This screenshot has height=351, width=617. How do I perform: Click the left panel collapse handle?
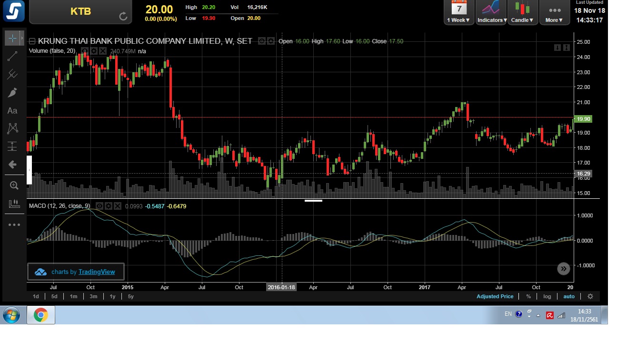pos(29,170)
